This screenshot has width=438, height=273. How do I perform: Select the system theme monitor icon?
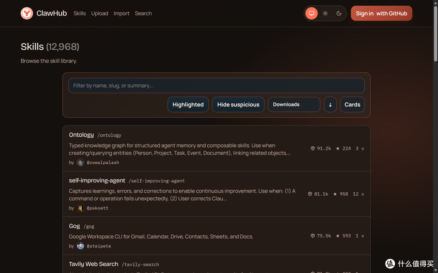tap(311, 13)
